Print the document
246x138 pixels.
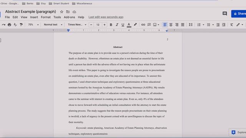[9, 25]
